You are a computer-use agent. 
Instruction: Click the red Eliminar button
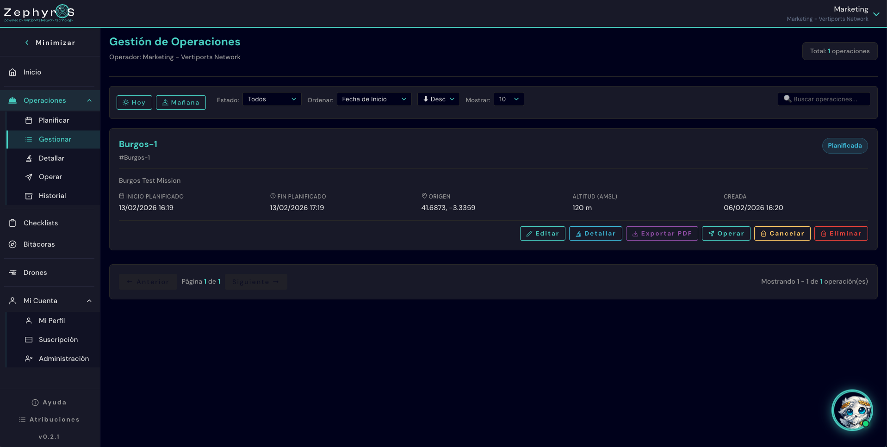[x=841, y=234]
